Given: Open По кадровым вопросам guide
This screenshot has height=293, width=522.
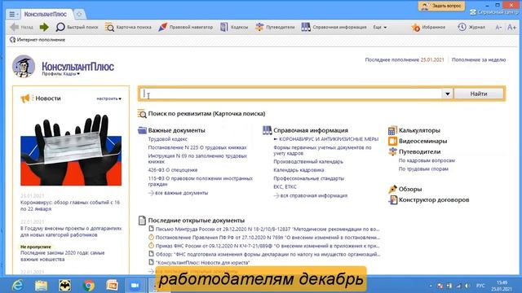Looking at the screenshot, I should pos(427,160).
